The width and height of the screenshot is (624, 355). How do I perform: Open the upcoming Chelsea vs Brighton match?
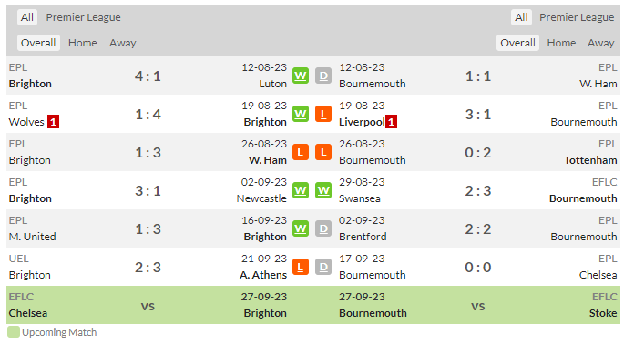coord(148,305)
